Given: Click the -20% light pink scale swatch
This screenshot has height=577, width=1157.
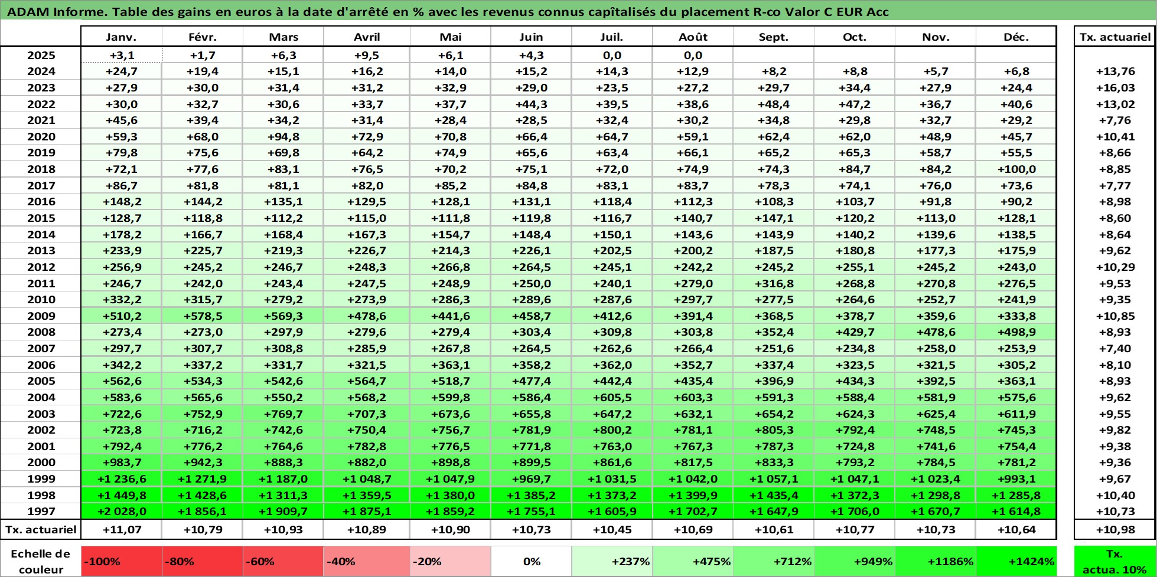Looking at the screenshot, I should click(450, 562).
